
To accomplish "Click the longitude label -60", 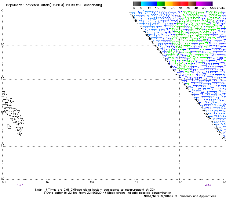I will [3, 182].
